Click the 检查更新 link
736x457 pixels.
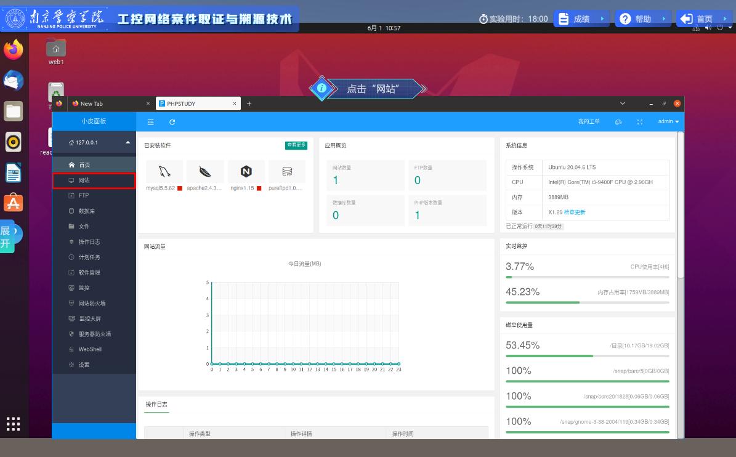(x=575, y=212)
